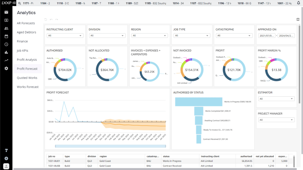303x170 pixels.
Task: Open the Aged Debtors report
Action: click(x=27, y=32)
